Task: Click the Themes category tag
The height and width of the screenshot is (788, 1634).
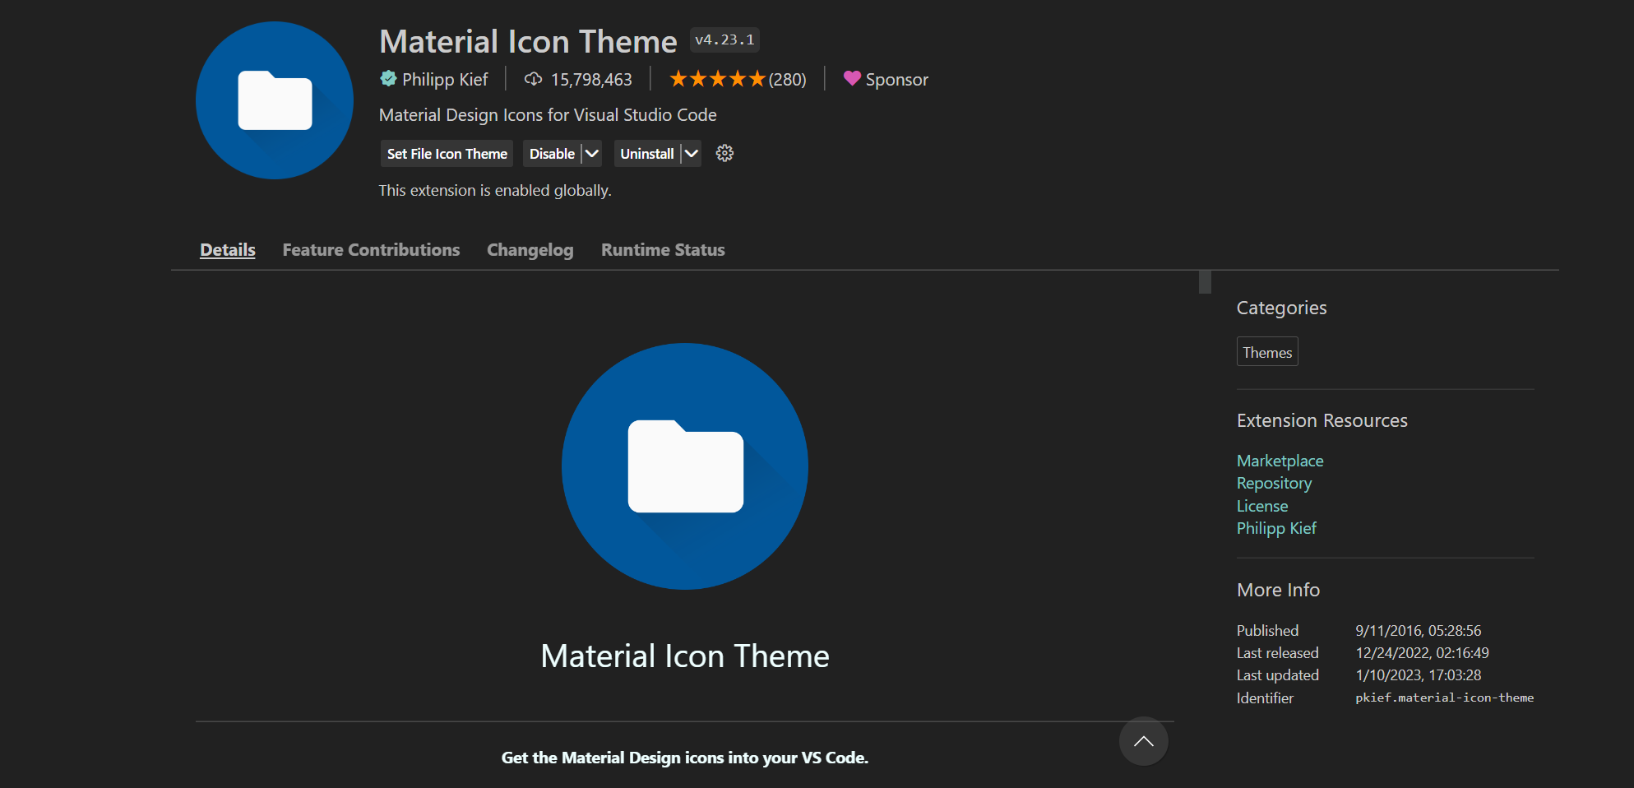Action: 1267,352
